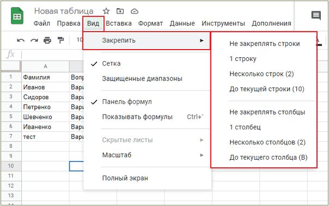Select row 10 header
329x206 pixels.
coord(11,166)
